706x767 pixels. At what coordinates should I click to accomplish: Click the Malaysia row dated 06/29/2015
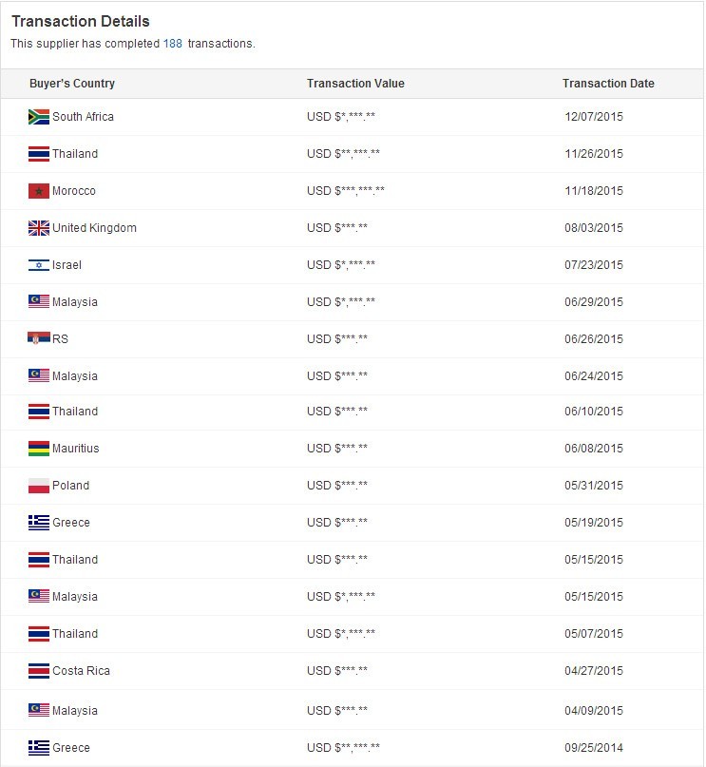click(352, 302)
